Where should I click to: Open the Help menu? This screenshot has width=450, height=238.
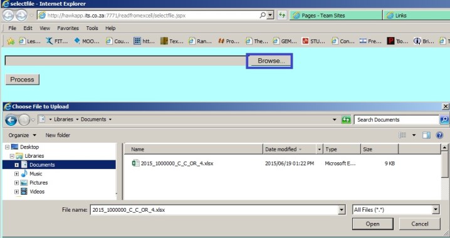click(110, 28)
